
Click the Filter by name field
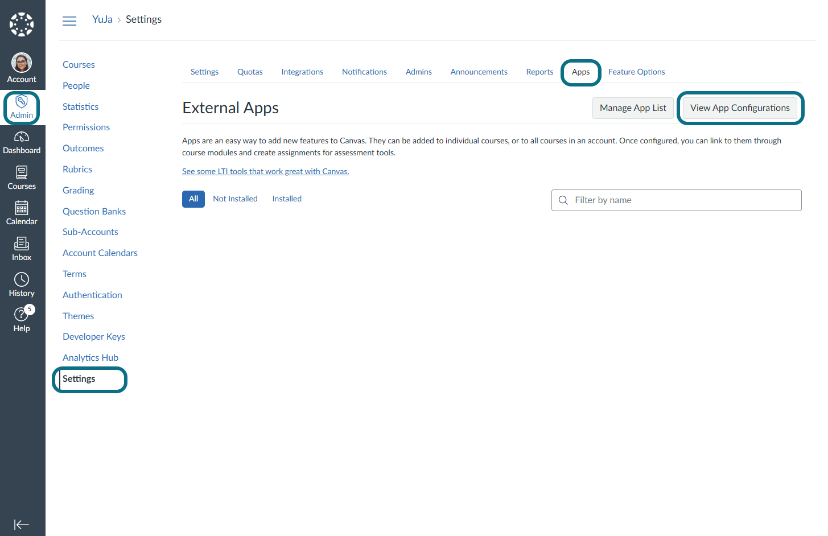(676, 200)
